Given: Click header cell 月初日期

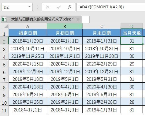Looking at the screenshot, I should pos(65,33).
